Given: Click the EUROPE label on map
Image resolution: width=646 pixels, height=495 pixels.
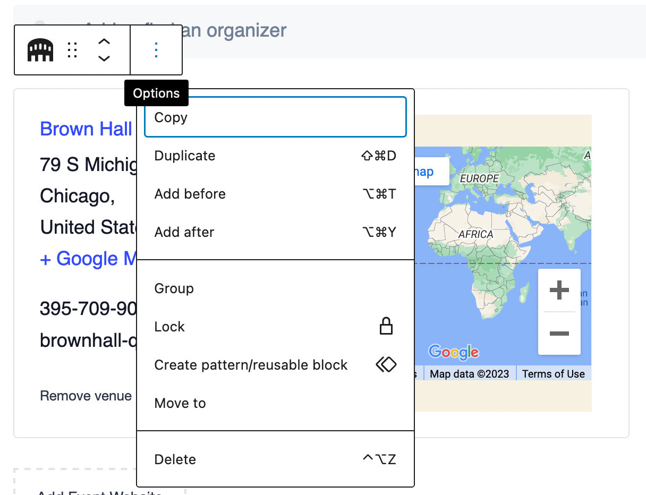Looking at the screenshot, I should tap(480, 178).
